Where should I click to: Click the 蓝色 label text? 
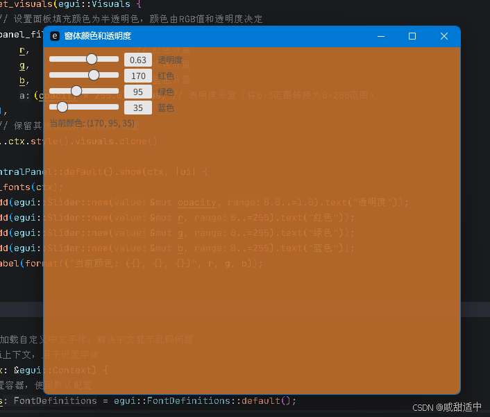point(166,108)
